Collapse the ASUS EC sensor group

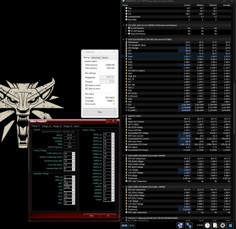click(123, 116)
